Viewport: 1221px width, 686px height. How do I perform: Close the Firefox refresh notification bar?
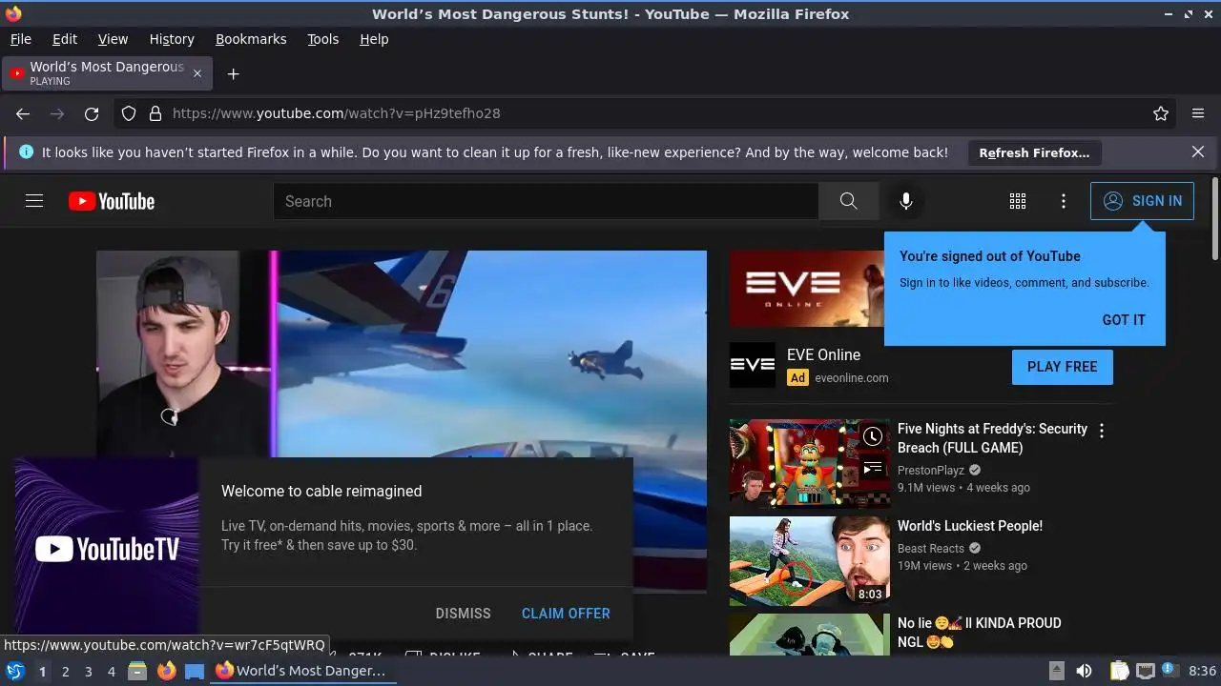(x=1198, y=152)
